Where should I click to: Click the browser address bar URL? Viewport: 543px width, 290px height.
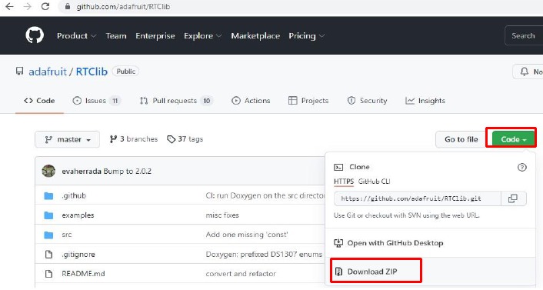pos(123,7)
